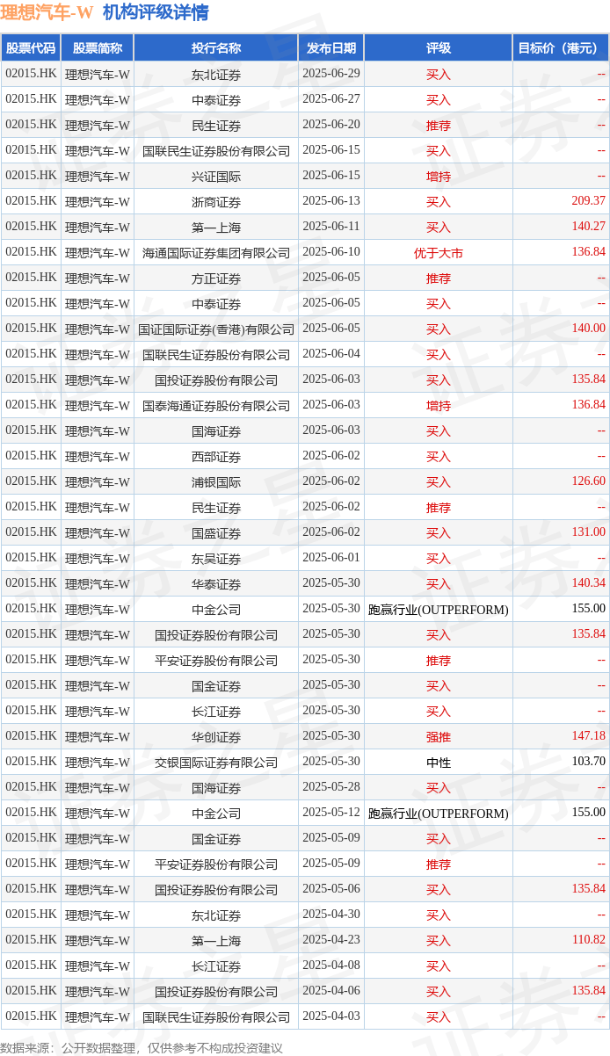Click target price 131.00
This screenshot has width=610, height=1056.
[x=588, y=532]
